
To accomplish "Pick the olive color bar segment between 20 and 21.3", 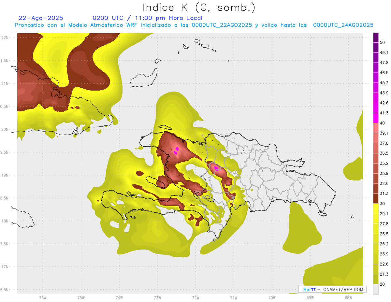I will click(376, 279).
